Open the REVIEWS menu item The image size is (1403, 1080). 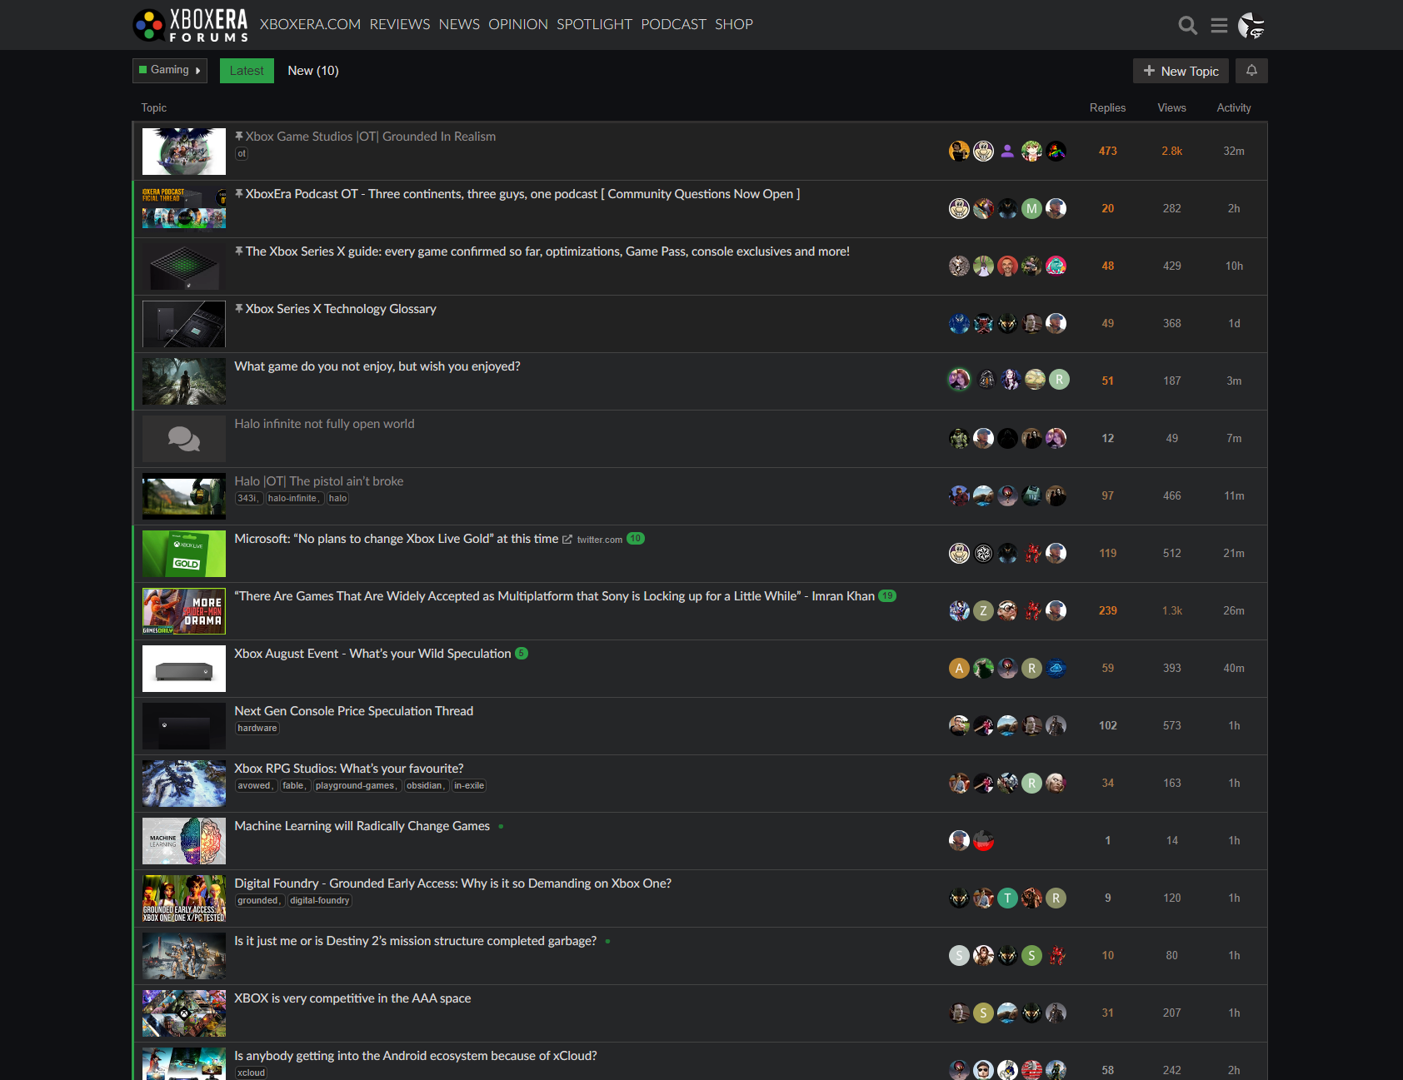400,25
